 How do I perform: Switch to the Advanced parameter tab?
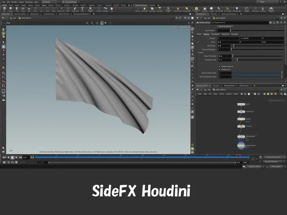tap(225, 35)
